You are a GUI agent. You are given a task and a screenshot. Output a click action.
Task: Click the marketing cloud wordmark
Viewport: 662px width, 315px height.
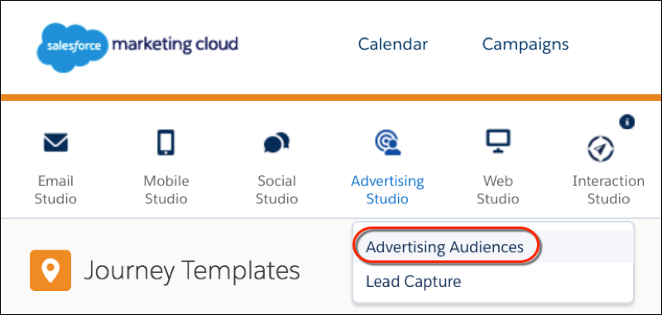pyautogui.click(x=175, y=44)
